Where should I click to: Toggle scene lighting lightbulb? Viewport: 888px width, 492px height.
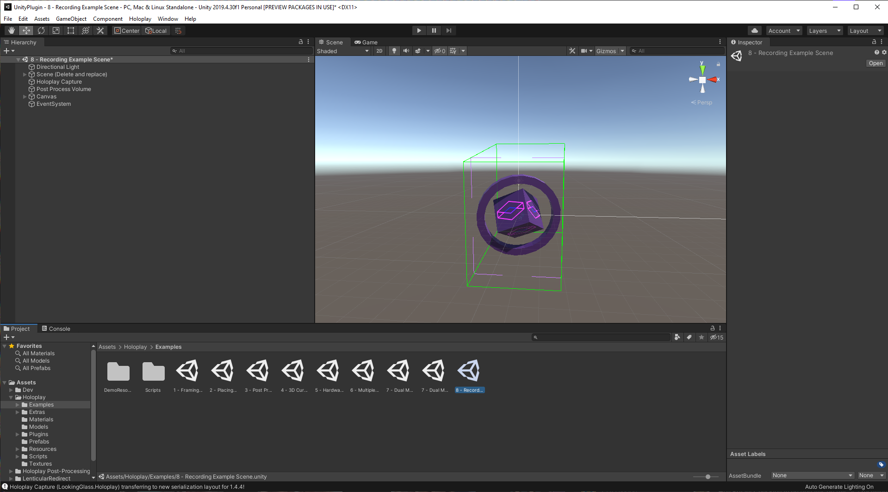[394, 51]
